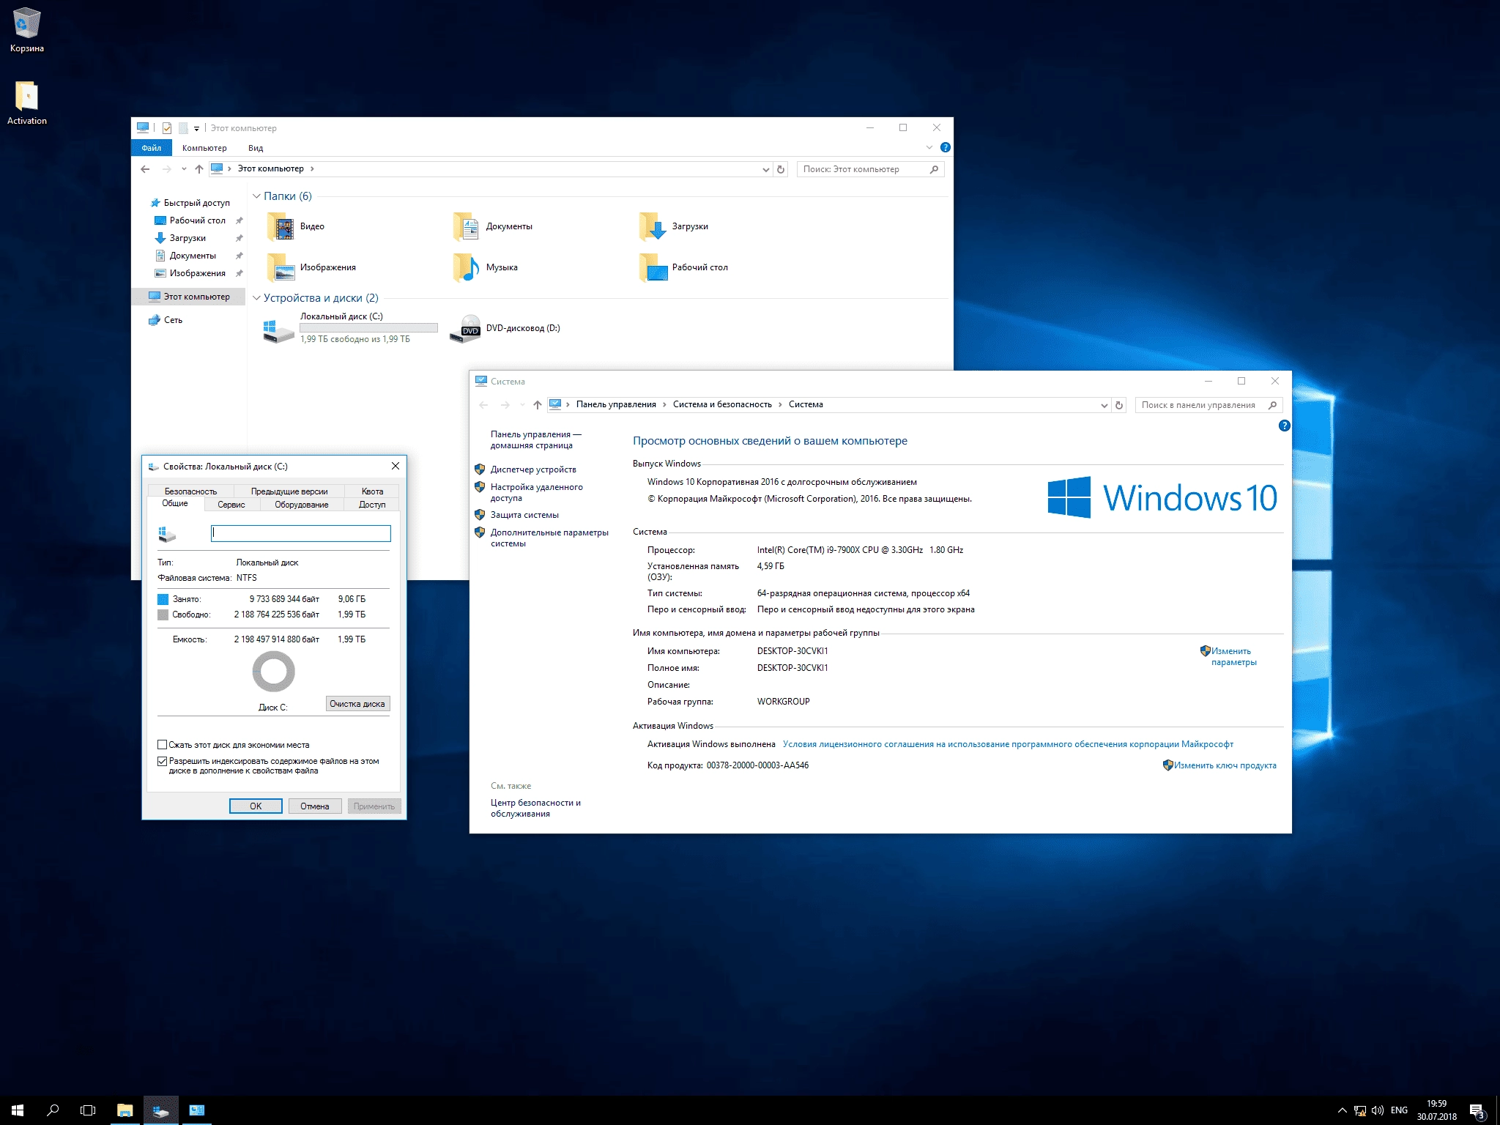Show hidden system tray icons
The width and height of the screenshot is (1500, 1125).
1342,1110
